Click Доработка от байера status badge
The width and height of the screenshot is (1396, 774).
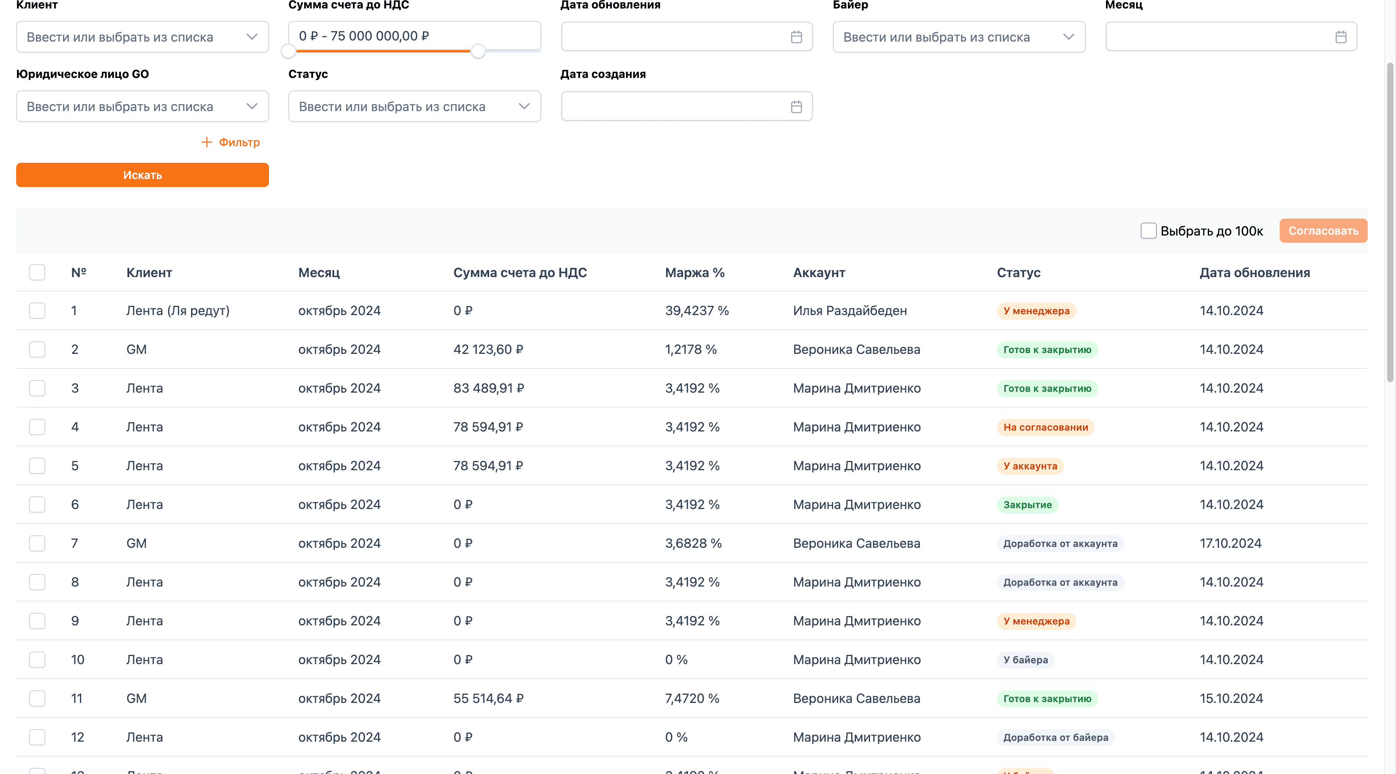[1055, 737]
